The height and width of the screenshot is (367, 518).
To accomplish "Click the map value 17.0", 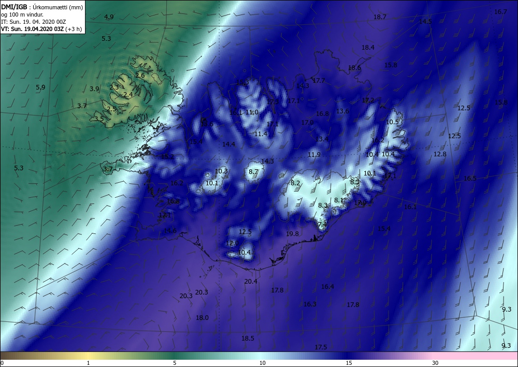I will [x=307, y=123].
